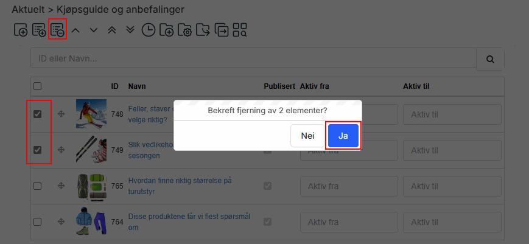The image size is (529, 244).
Task: Uncheck the checkbox for item 748
Action: tap(37, 114)
